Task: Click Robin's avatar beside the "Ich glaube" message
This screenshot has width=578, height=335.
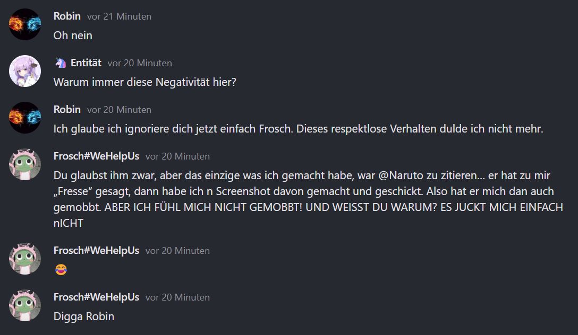Action: coord(25,118)
